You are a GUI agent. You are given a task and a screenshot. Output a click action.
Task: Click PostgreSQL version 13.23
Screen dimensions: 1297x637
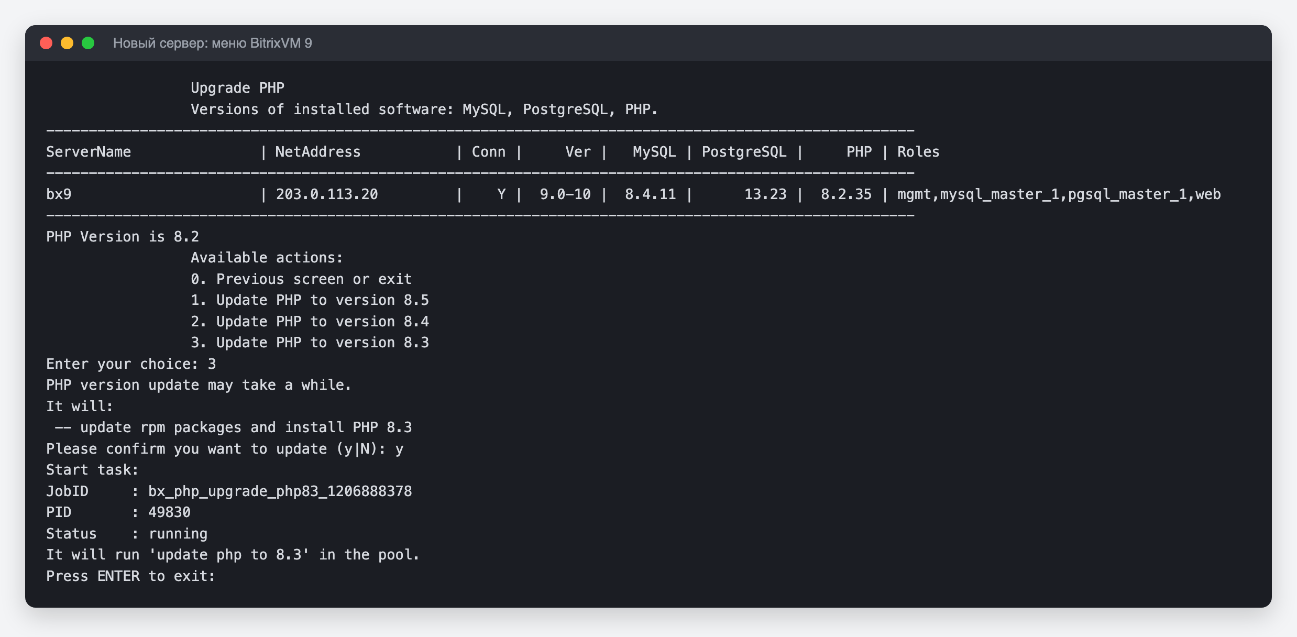click(765, 194)
